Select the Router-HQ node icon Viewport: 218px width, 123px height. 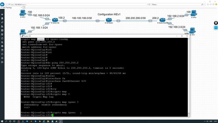click(x=55, y=20)
